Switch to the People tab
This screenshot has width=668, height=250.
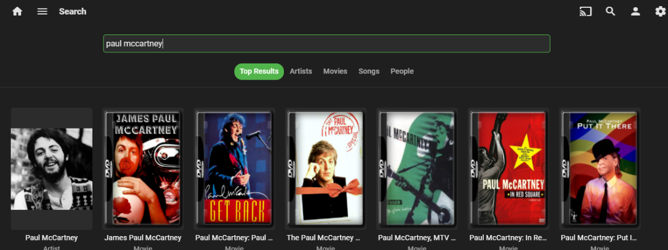coord(402,71)
